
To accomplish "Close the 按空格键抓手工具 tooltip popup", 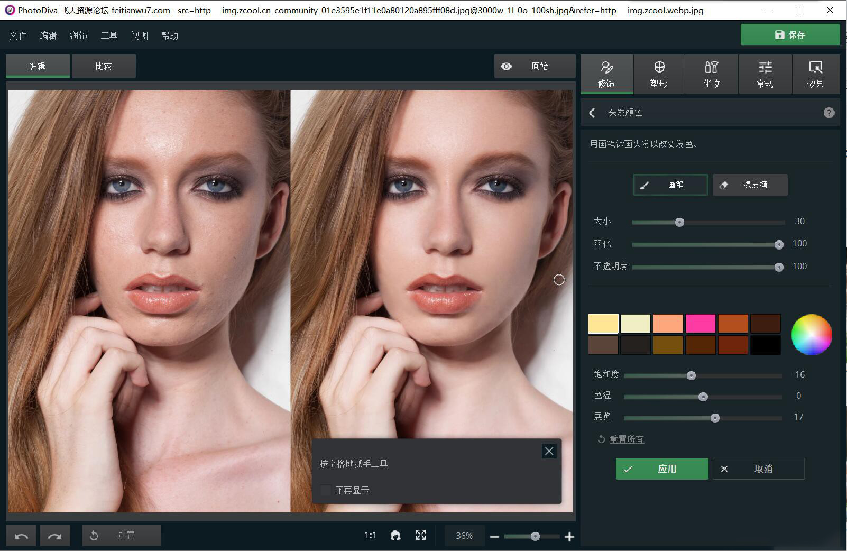I will (549, 451).
